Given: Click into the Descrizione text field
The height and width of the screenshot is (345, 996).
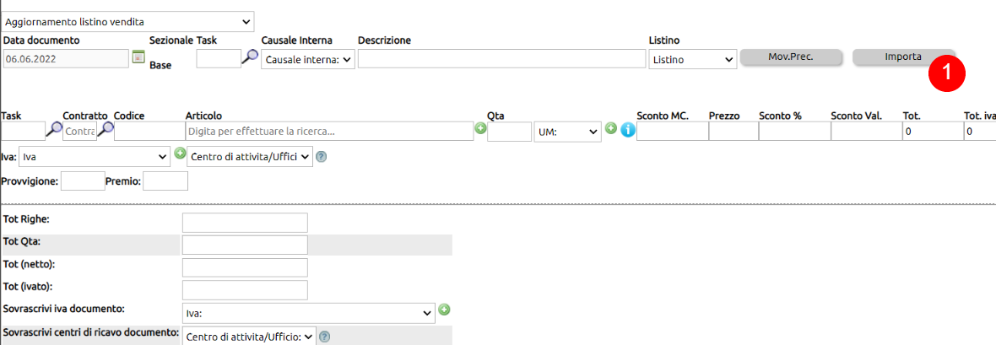Looking at the screenshot, I should pyautogui.click(x=502, y=59).
